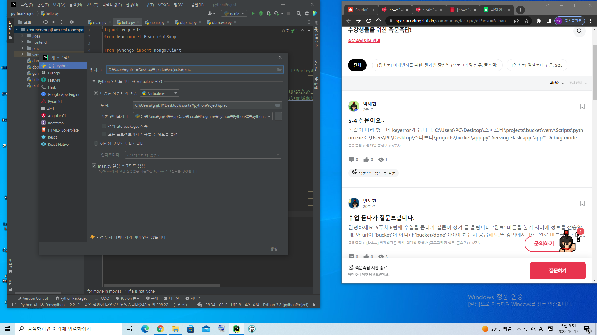This screenshot has width=597, height=335.
Task: Click search icon on Sparta community page
Action: 580,31
